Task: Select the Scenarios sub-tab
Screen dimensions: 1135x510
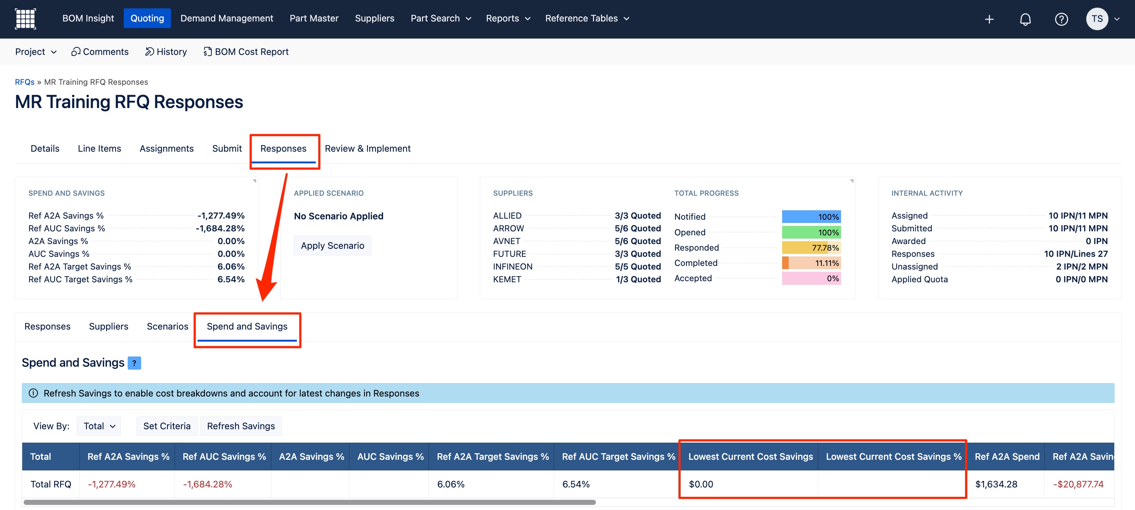Action: [x=167, y=326]
